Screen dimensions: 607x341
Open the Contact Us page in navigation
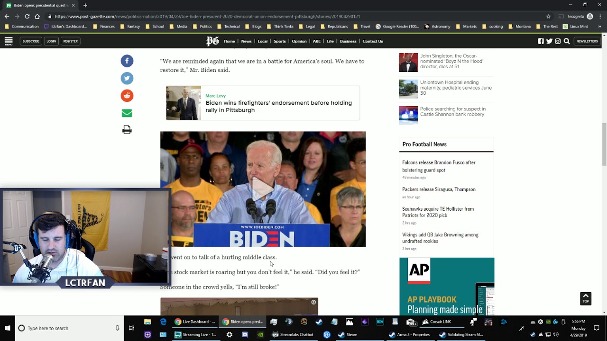click(x=373, y=41)
